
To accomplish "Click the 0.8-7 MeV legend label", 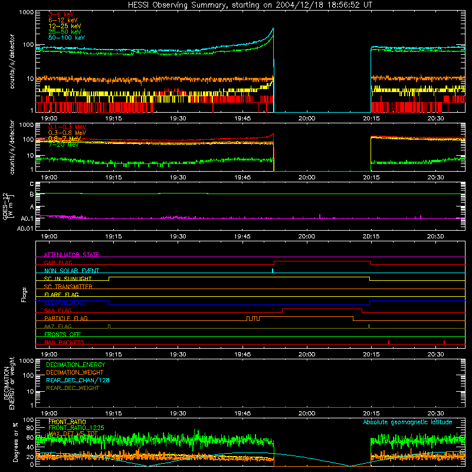I will [65, 139].
